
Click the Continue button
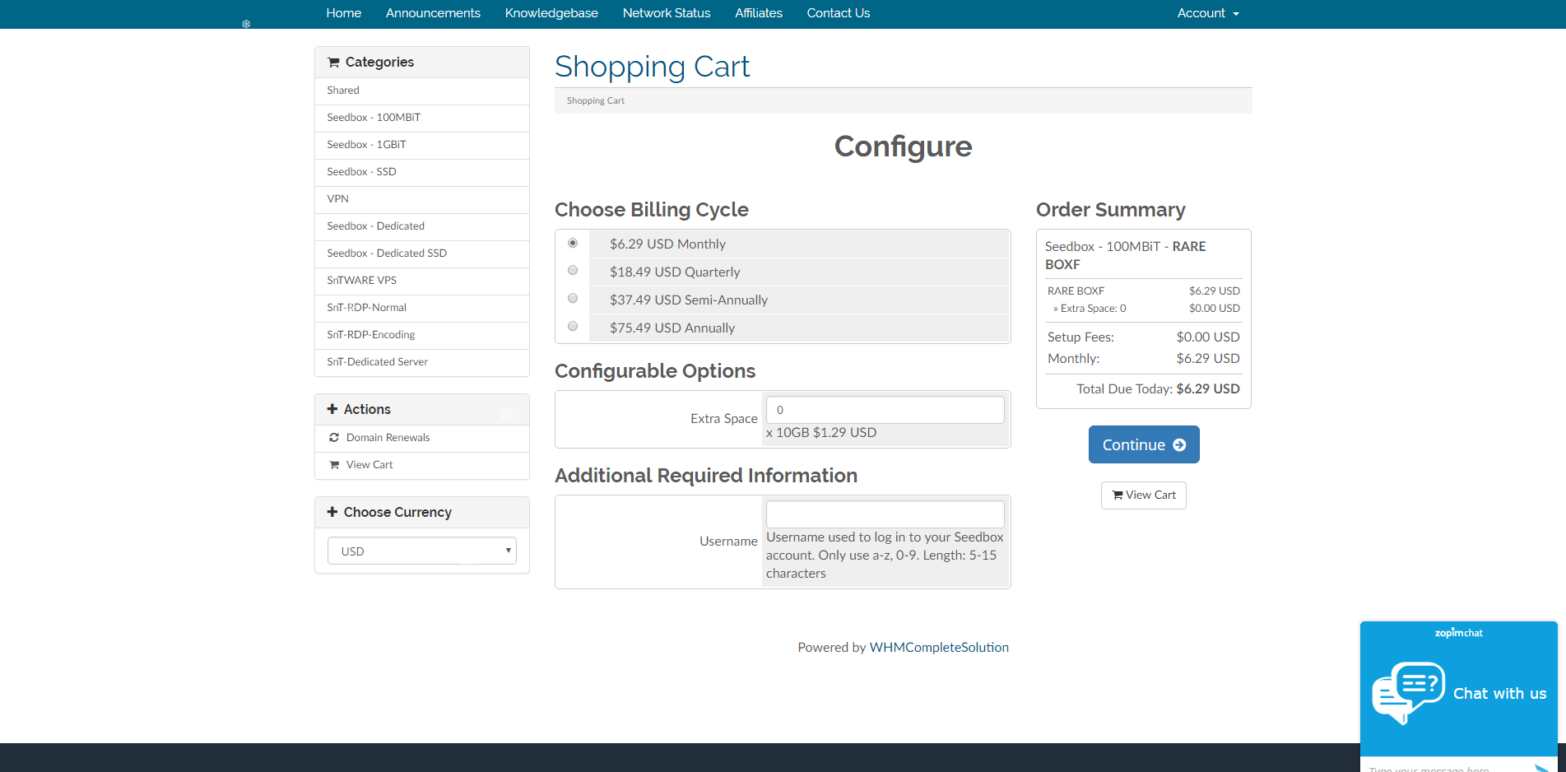coord(1143,444)
